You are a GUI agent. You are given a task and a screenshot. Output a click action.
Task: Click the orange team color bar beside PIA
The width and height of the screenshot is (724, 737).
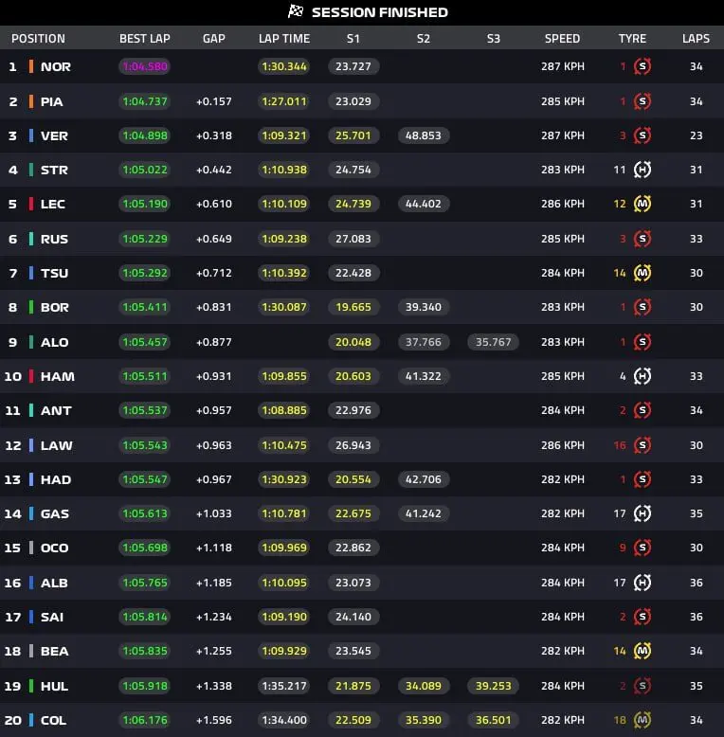coord(31,101)
